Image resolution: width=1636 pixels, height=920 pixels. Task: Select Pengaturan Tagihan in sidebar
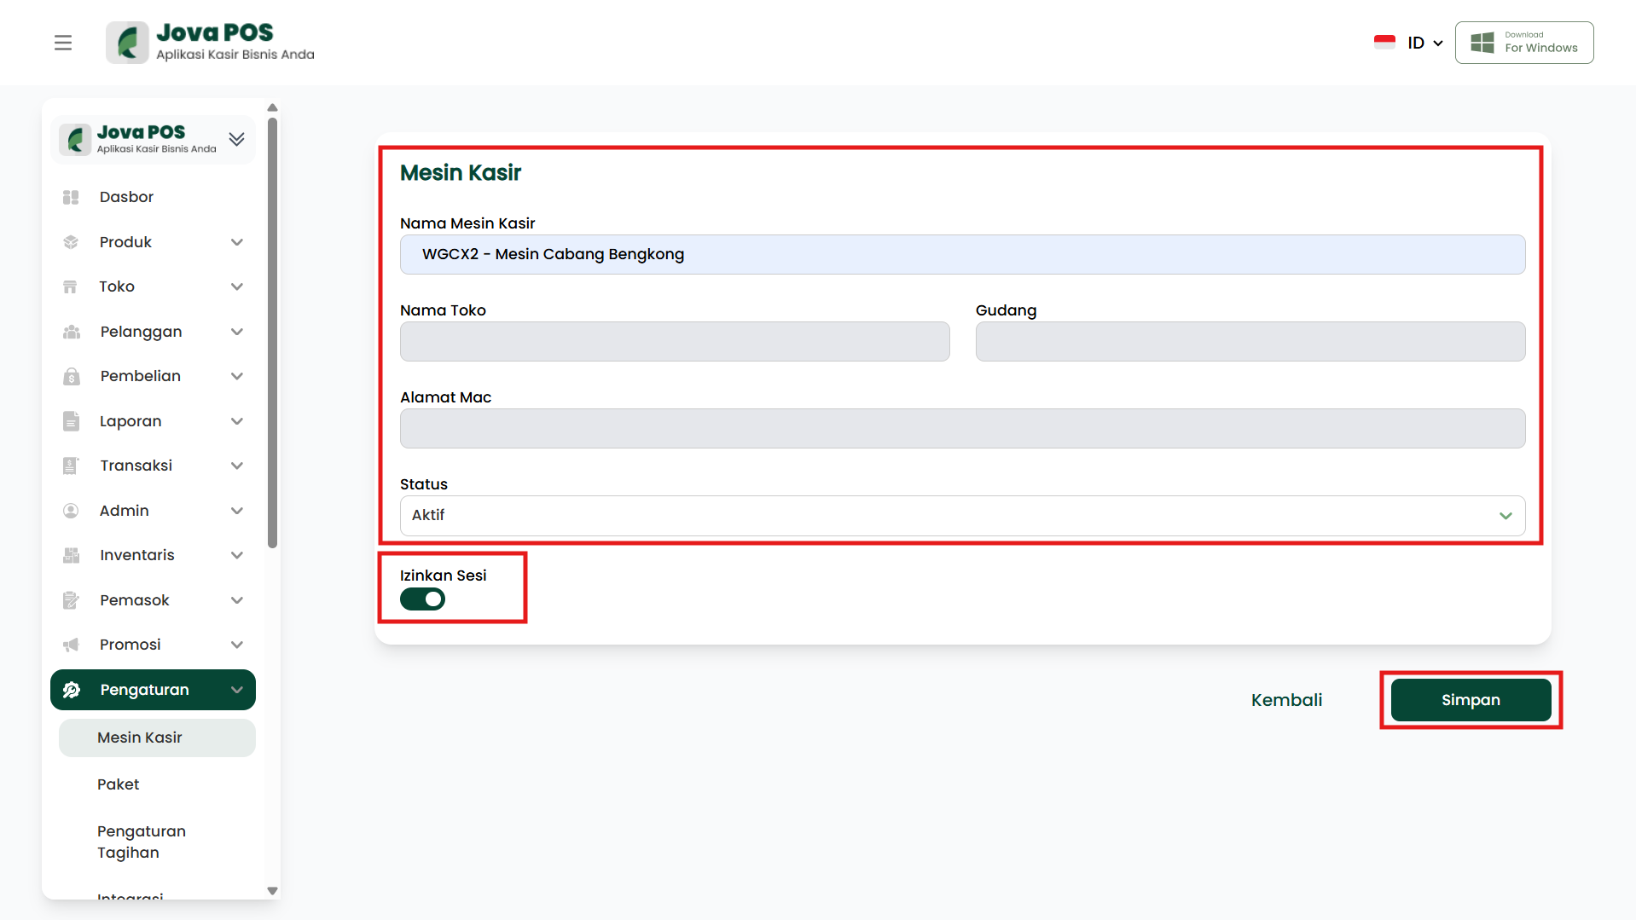point(142,842)
